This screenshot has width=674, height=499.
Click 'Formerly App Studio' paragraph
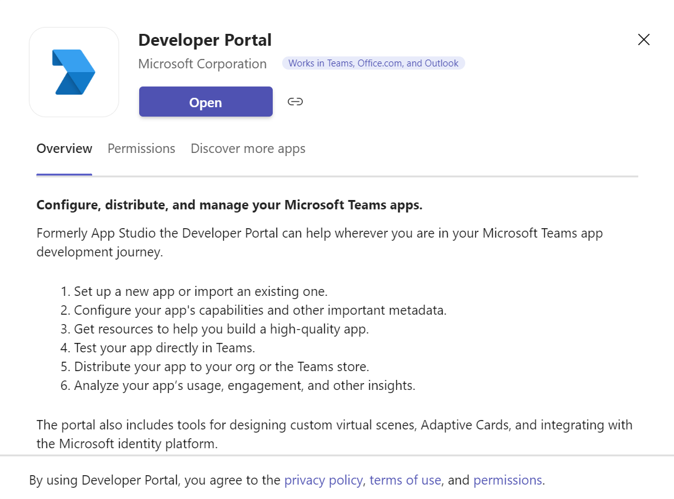click(320, 243)
